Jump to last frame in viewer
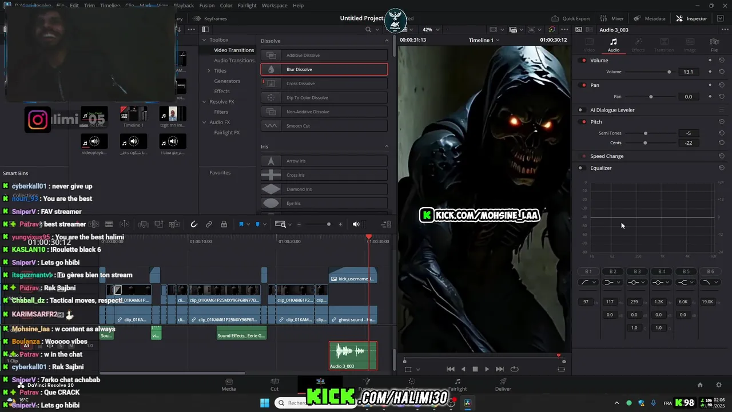 pos(500,369)
